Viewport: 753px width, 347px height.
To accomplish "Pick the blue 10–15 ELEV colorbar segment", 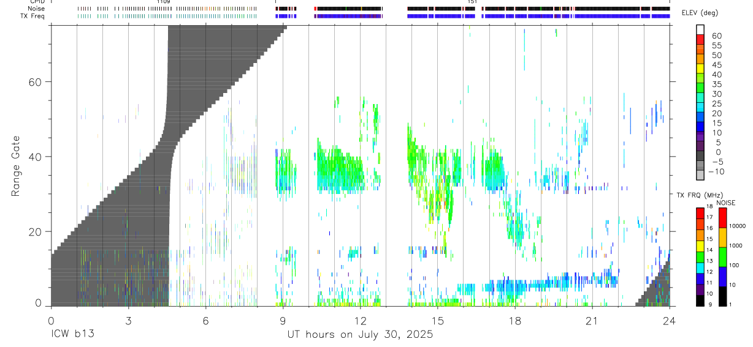I will (x=700, y=127).
